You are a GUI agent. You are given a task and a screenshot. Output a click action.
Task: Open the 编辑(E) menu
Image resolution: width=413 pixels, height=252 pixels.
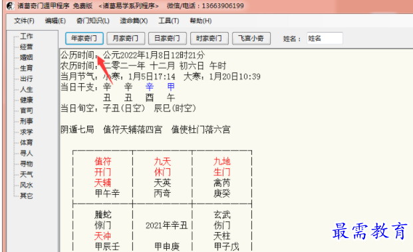coord(55,21)
